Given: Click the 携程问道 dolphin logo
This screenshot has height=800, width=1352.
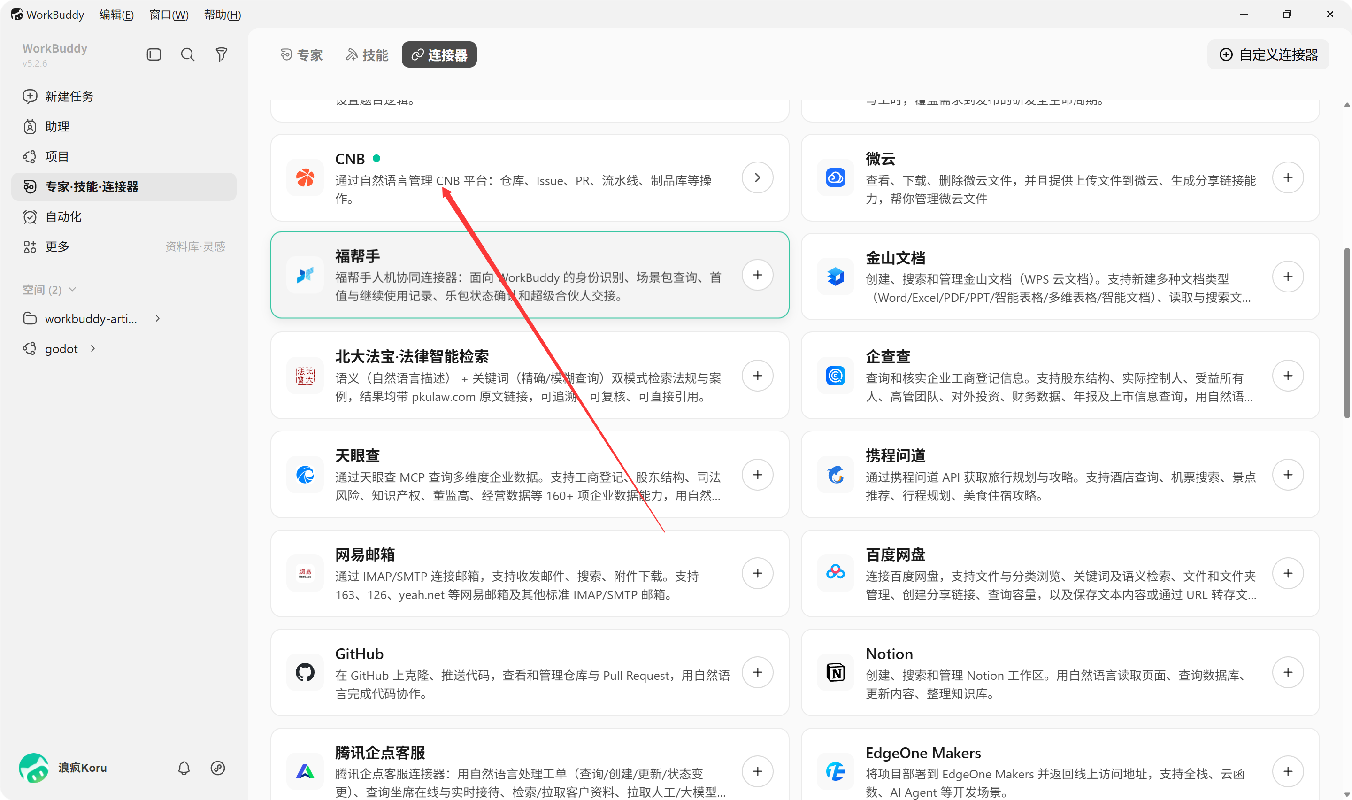Looking at the screenshot, I should [x=835, y=474].
